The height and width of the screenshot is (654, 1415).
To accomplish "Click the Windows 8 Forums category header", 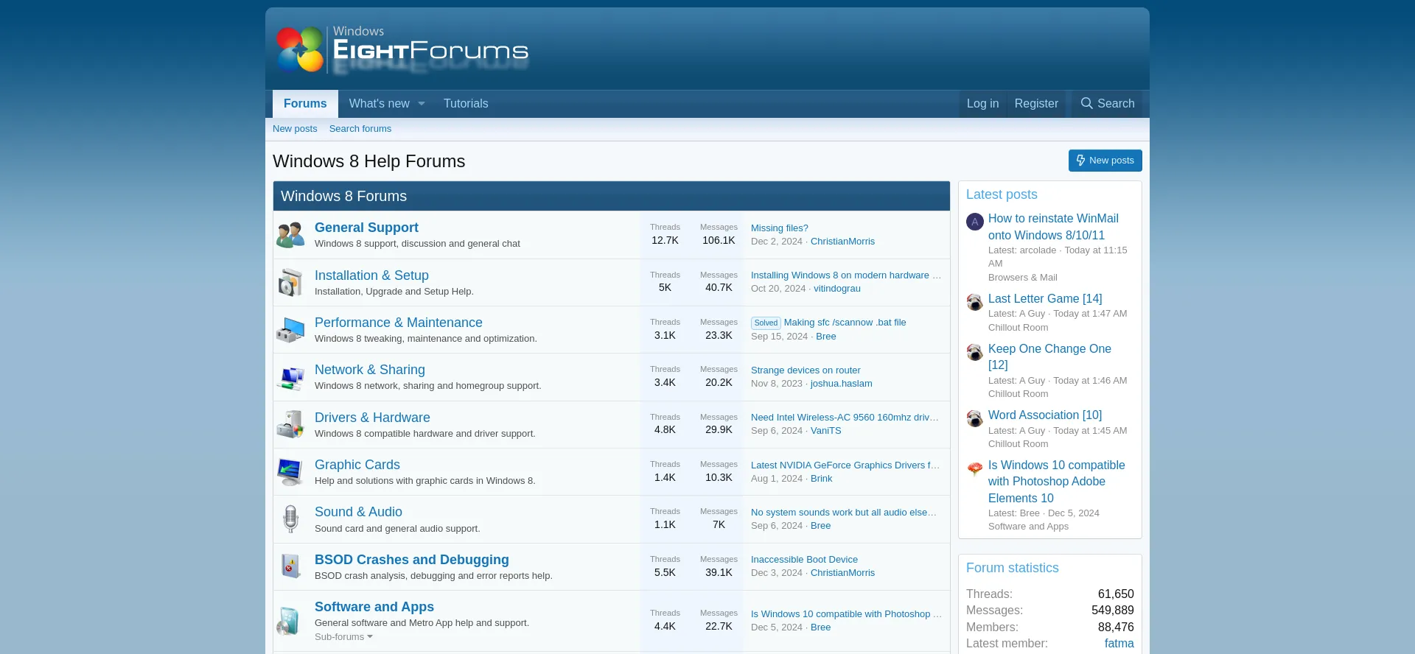I will [x=343, y=196].
